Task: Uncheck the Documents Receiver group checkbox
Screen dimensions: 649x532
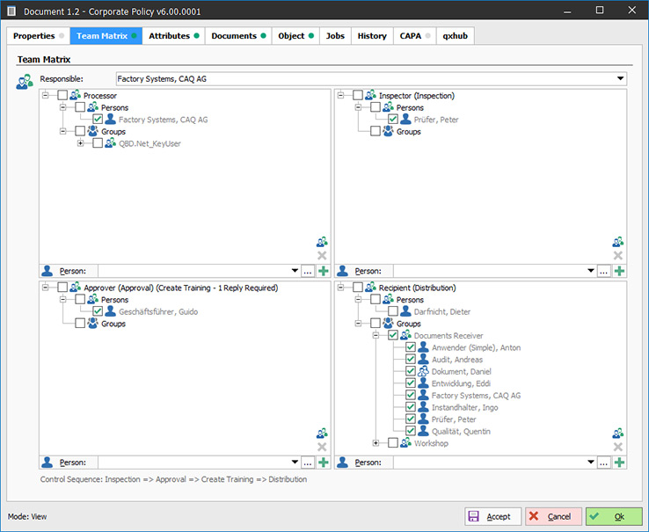Action: click(x=393, y=335)
